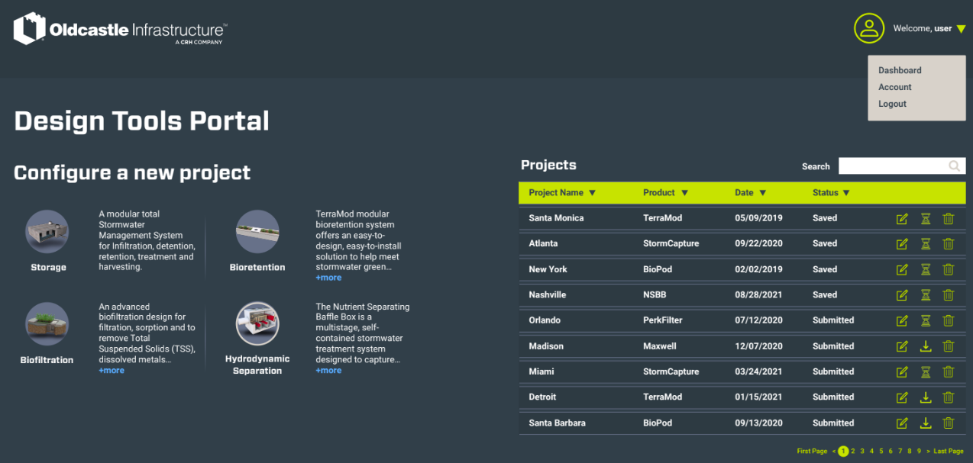Delete the Nashville project
Screen dimensions: 973x463
click(949, 295)
